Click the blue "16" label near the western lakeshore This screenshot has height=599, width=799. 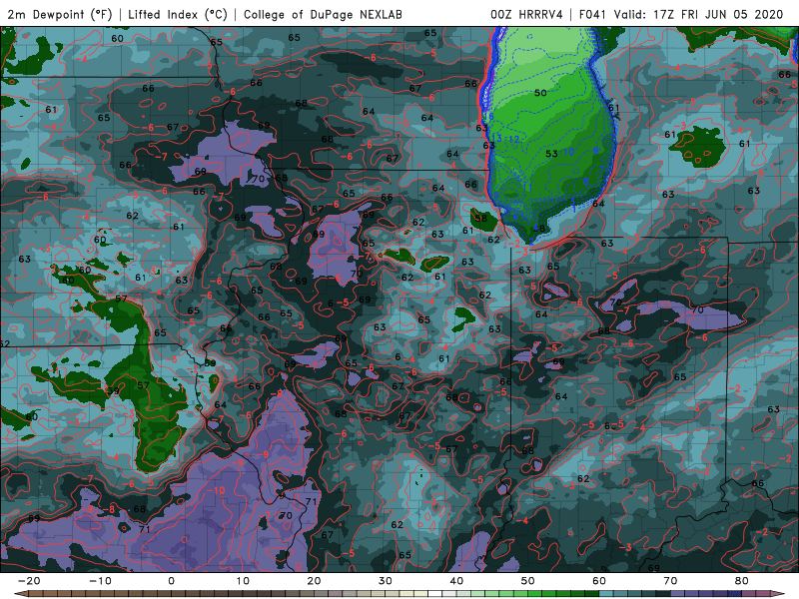[x=488, y=116]
